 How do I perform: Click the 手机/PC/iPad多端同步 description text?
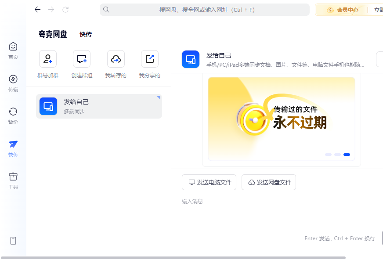point(285,65)
